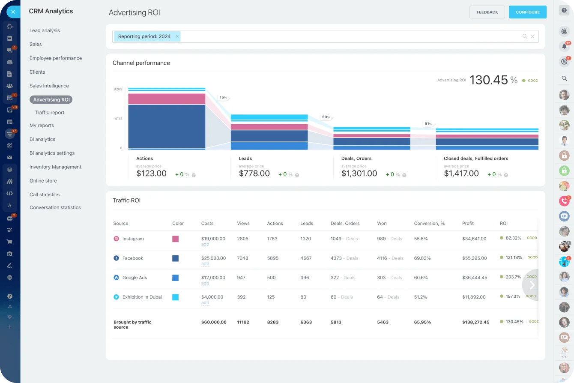Open the CRM funnel icon with 17 badge
Image resolution: width=574 pixels, height=383 pixels.
click(x=9, y=134)
